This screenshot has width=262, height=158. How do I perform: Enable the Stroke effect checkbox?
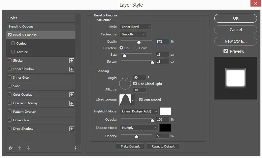tap(10, 60)
